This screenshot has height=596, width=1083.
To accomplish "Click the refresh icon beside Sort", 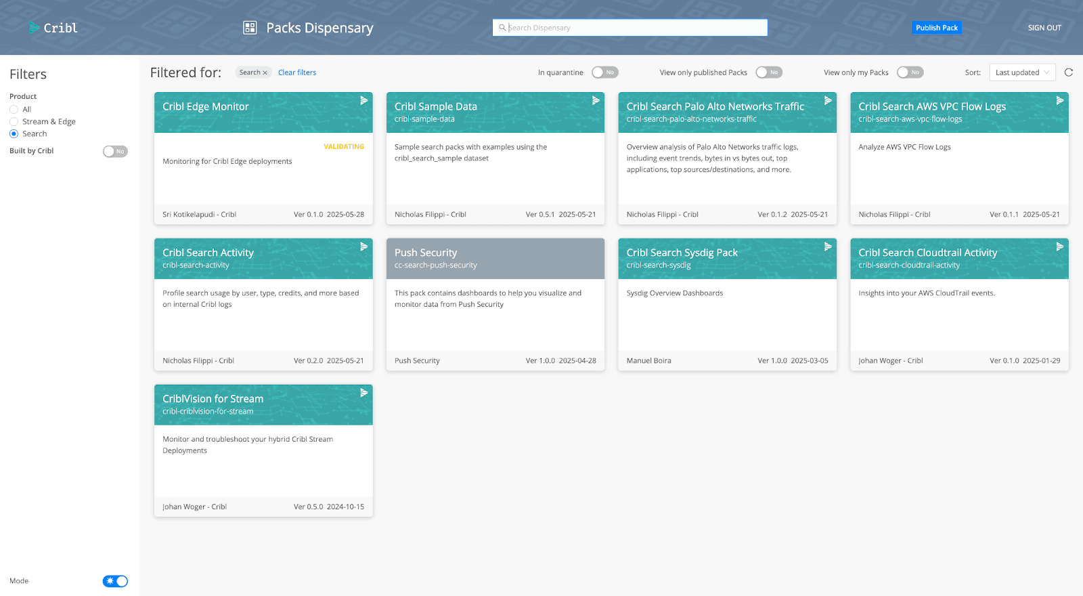I will 1069,72.
